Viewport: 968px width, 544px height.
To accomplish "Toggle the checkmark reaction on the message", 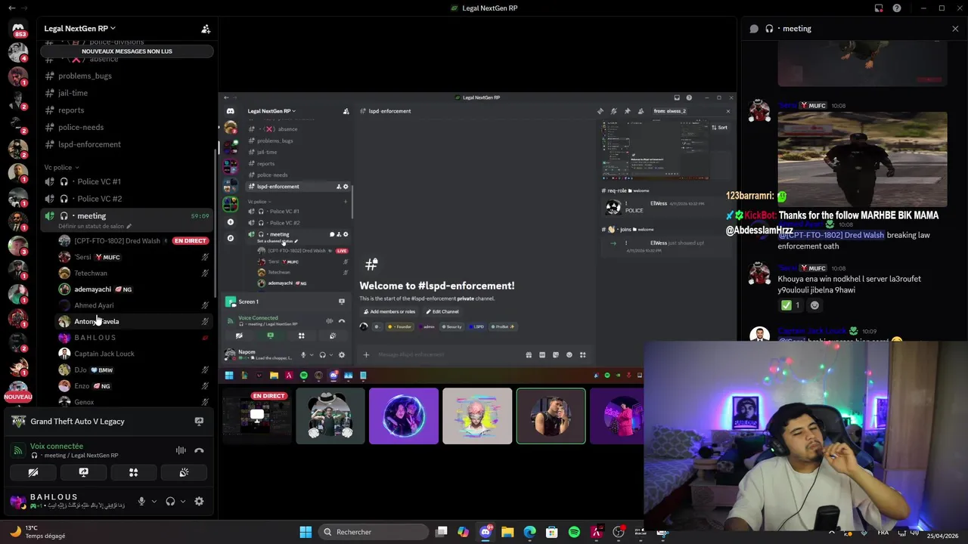I will 791,305.
